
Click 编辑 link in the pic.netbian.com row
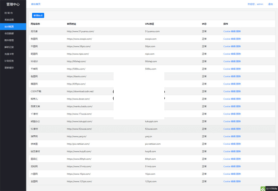coord(233,144)
